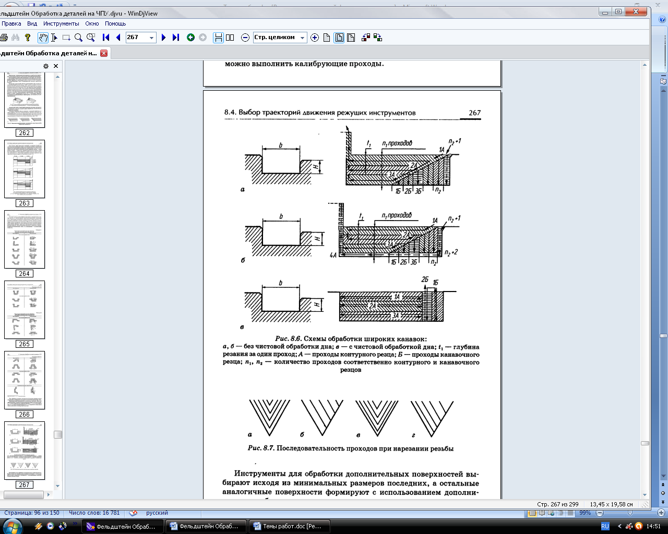
Task: Open the Помощь menu
Action: [x=115, y=23]
